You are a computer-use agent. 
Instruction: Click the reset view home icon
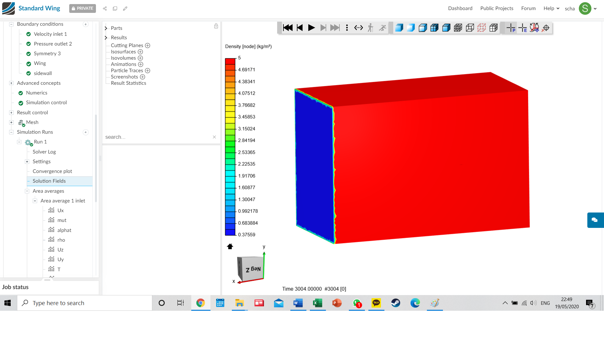tap(230, 246)
